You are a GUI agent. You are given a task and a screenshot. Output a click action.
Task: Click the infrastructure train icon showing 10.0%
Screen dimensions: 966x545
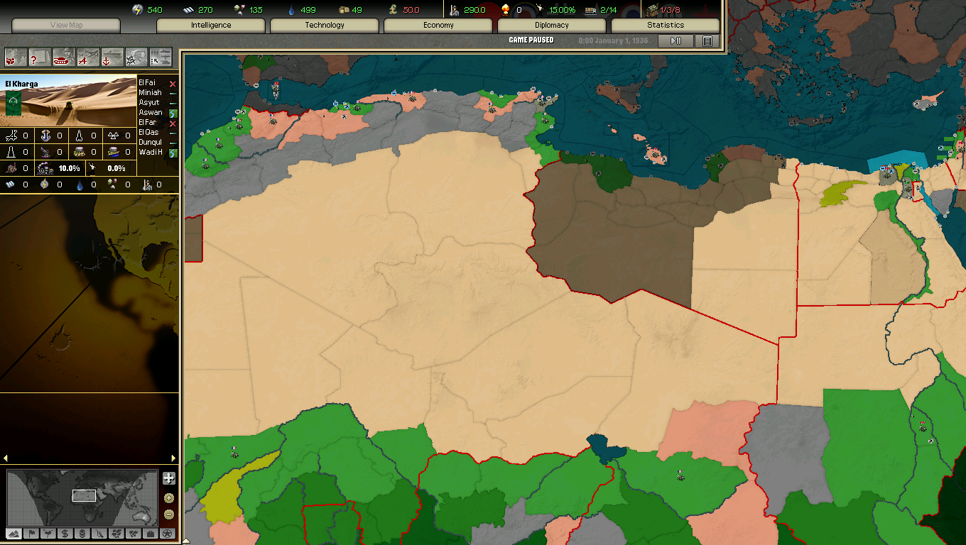pyautogui.click(x=45, y=168)
